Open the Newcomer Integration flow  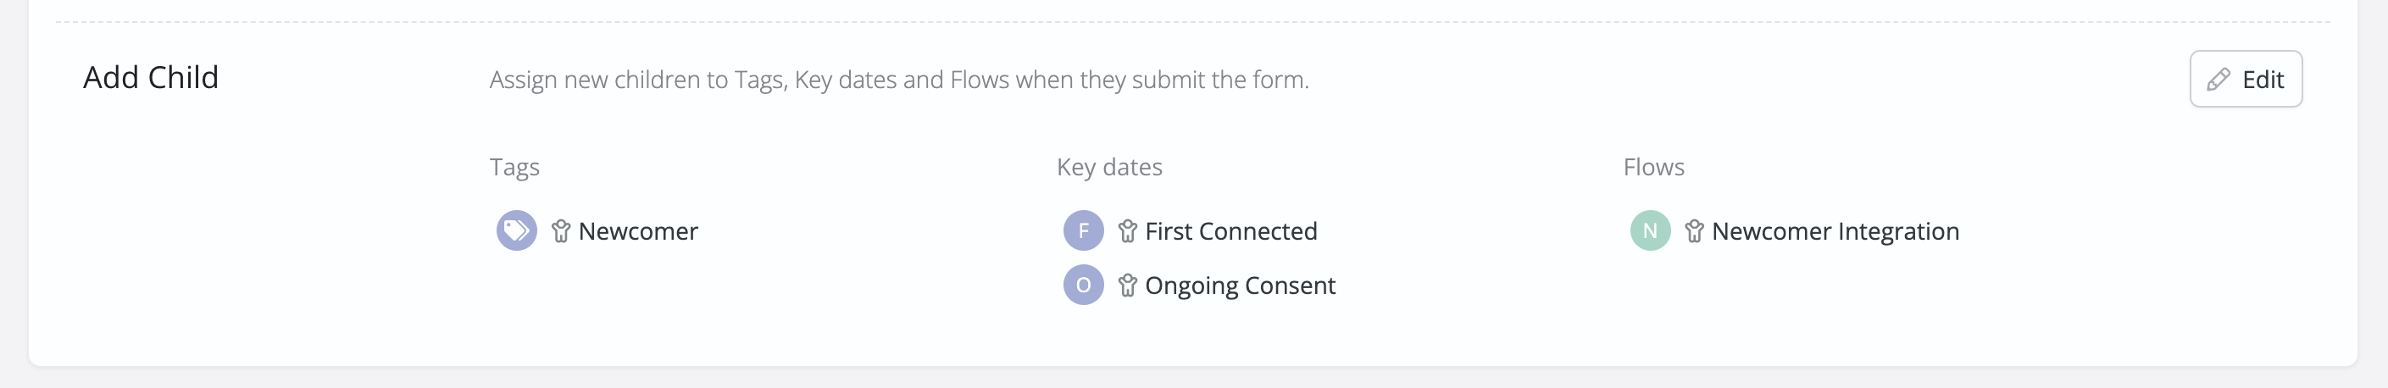click(1835, 230)
